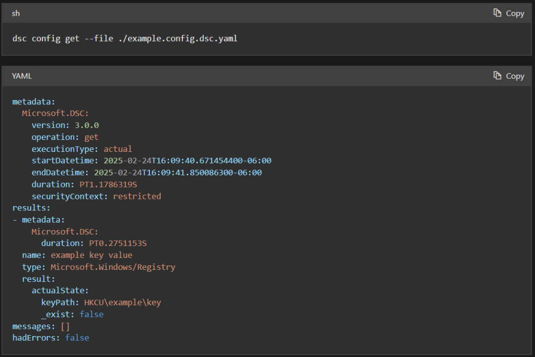Copy the sh code block
The height and width of the screenshot is (357, 535).
509,13
